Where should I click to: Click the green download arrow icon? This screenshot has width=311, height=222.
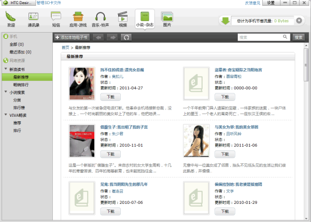click(x=225, y=21)
